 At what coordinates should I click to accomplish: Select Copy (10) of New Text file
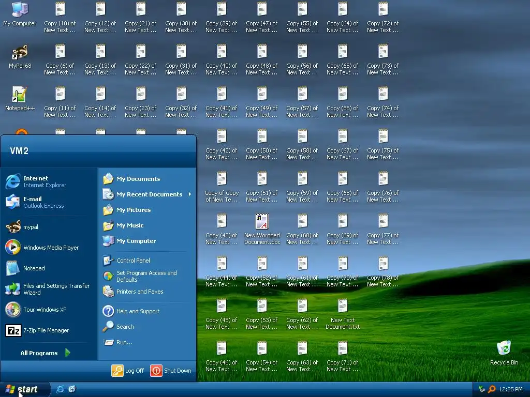tap(60, 17)
